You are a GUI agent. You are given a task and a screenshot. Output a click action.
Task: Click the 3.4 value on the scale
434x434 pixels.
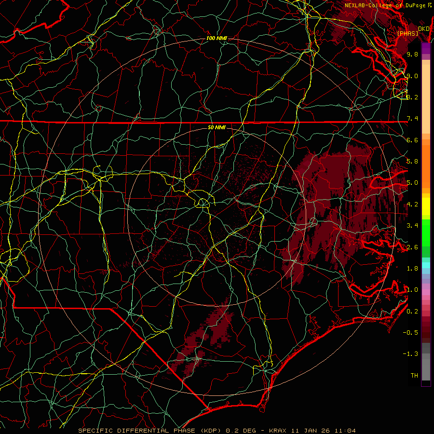412,226
